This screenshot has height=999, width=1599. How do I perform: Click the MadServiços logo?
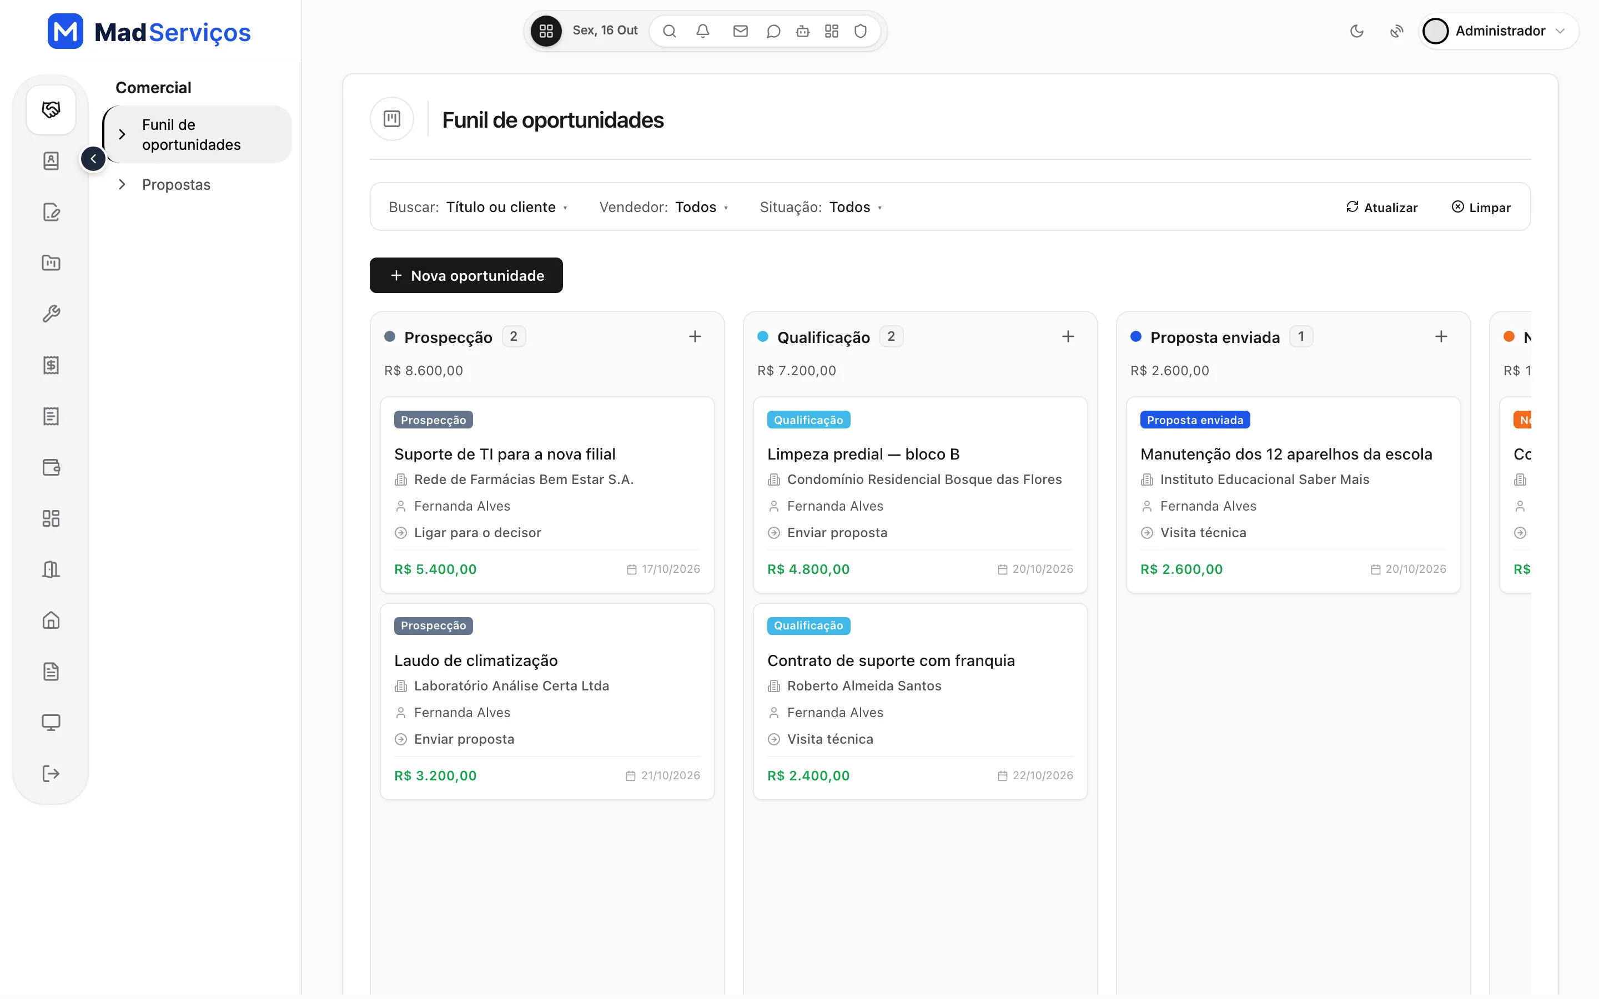(149, 31)
